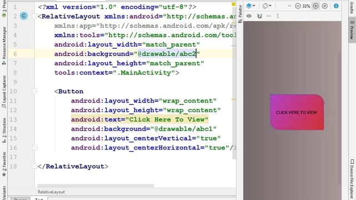Viewport: 356px width, 200px height.
Task: Click the RelativeLayout breadcrumb
Action: point(51,192)
